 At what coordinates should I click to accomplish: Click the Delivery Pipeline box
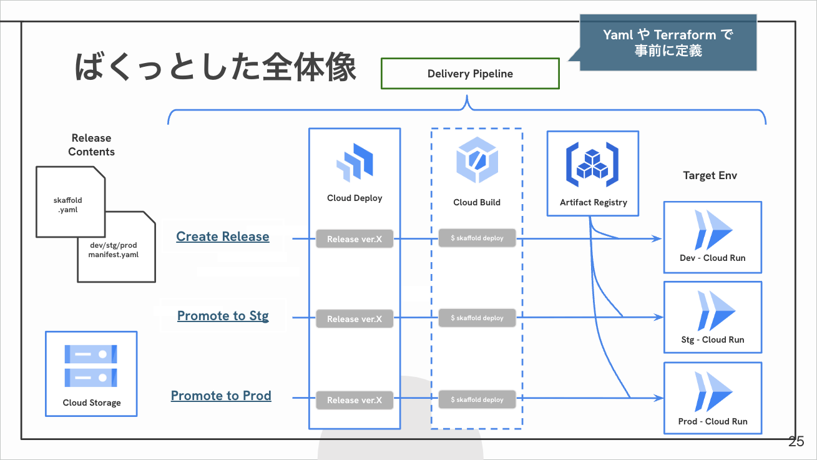[x=470, y=74]
